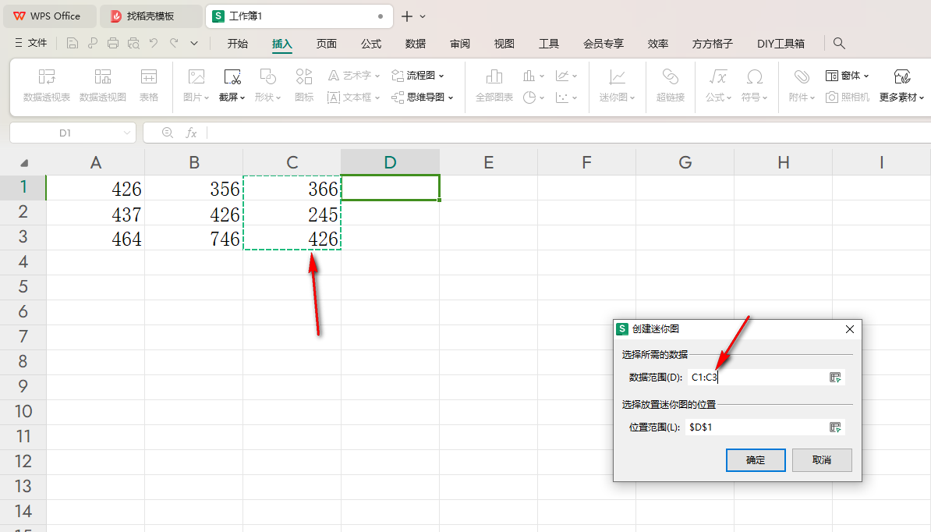The height and width of the screenshot is (532, 931).
Task: Click the zoom icon in formula bar
Action: [168, 133]
